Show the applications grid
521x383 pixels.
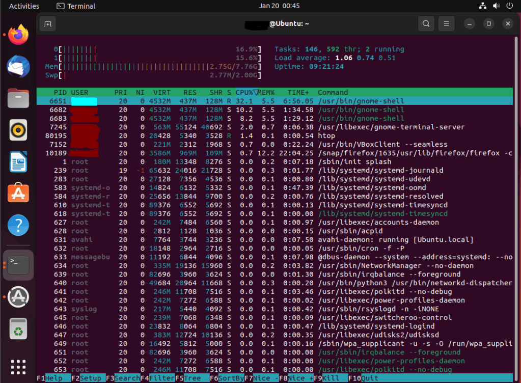coord(18,367)
